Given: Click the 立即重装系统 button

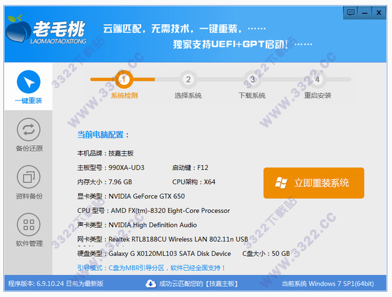Looking at the screenshot, I should point(314,183).
